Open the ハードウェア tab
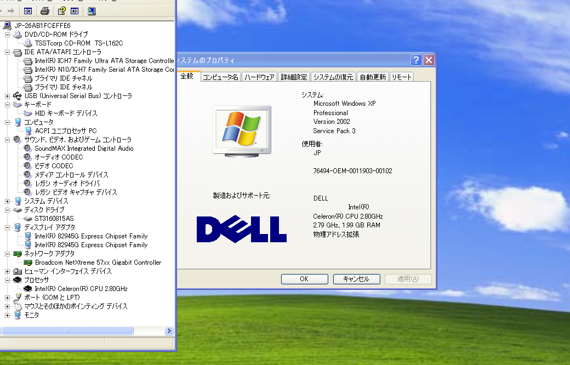 [x=259, y=77]
